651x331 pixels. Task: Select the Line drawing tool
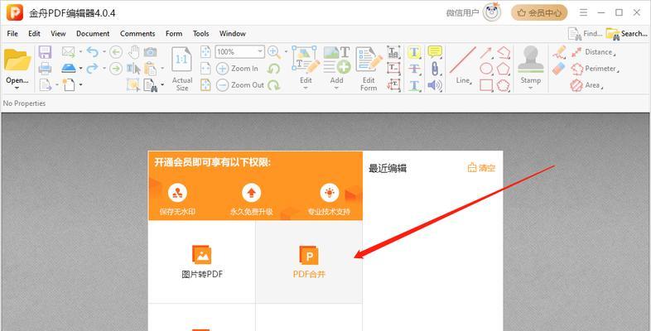[x=463, y=65]
